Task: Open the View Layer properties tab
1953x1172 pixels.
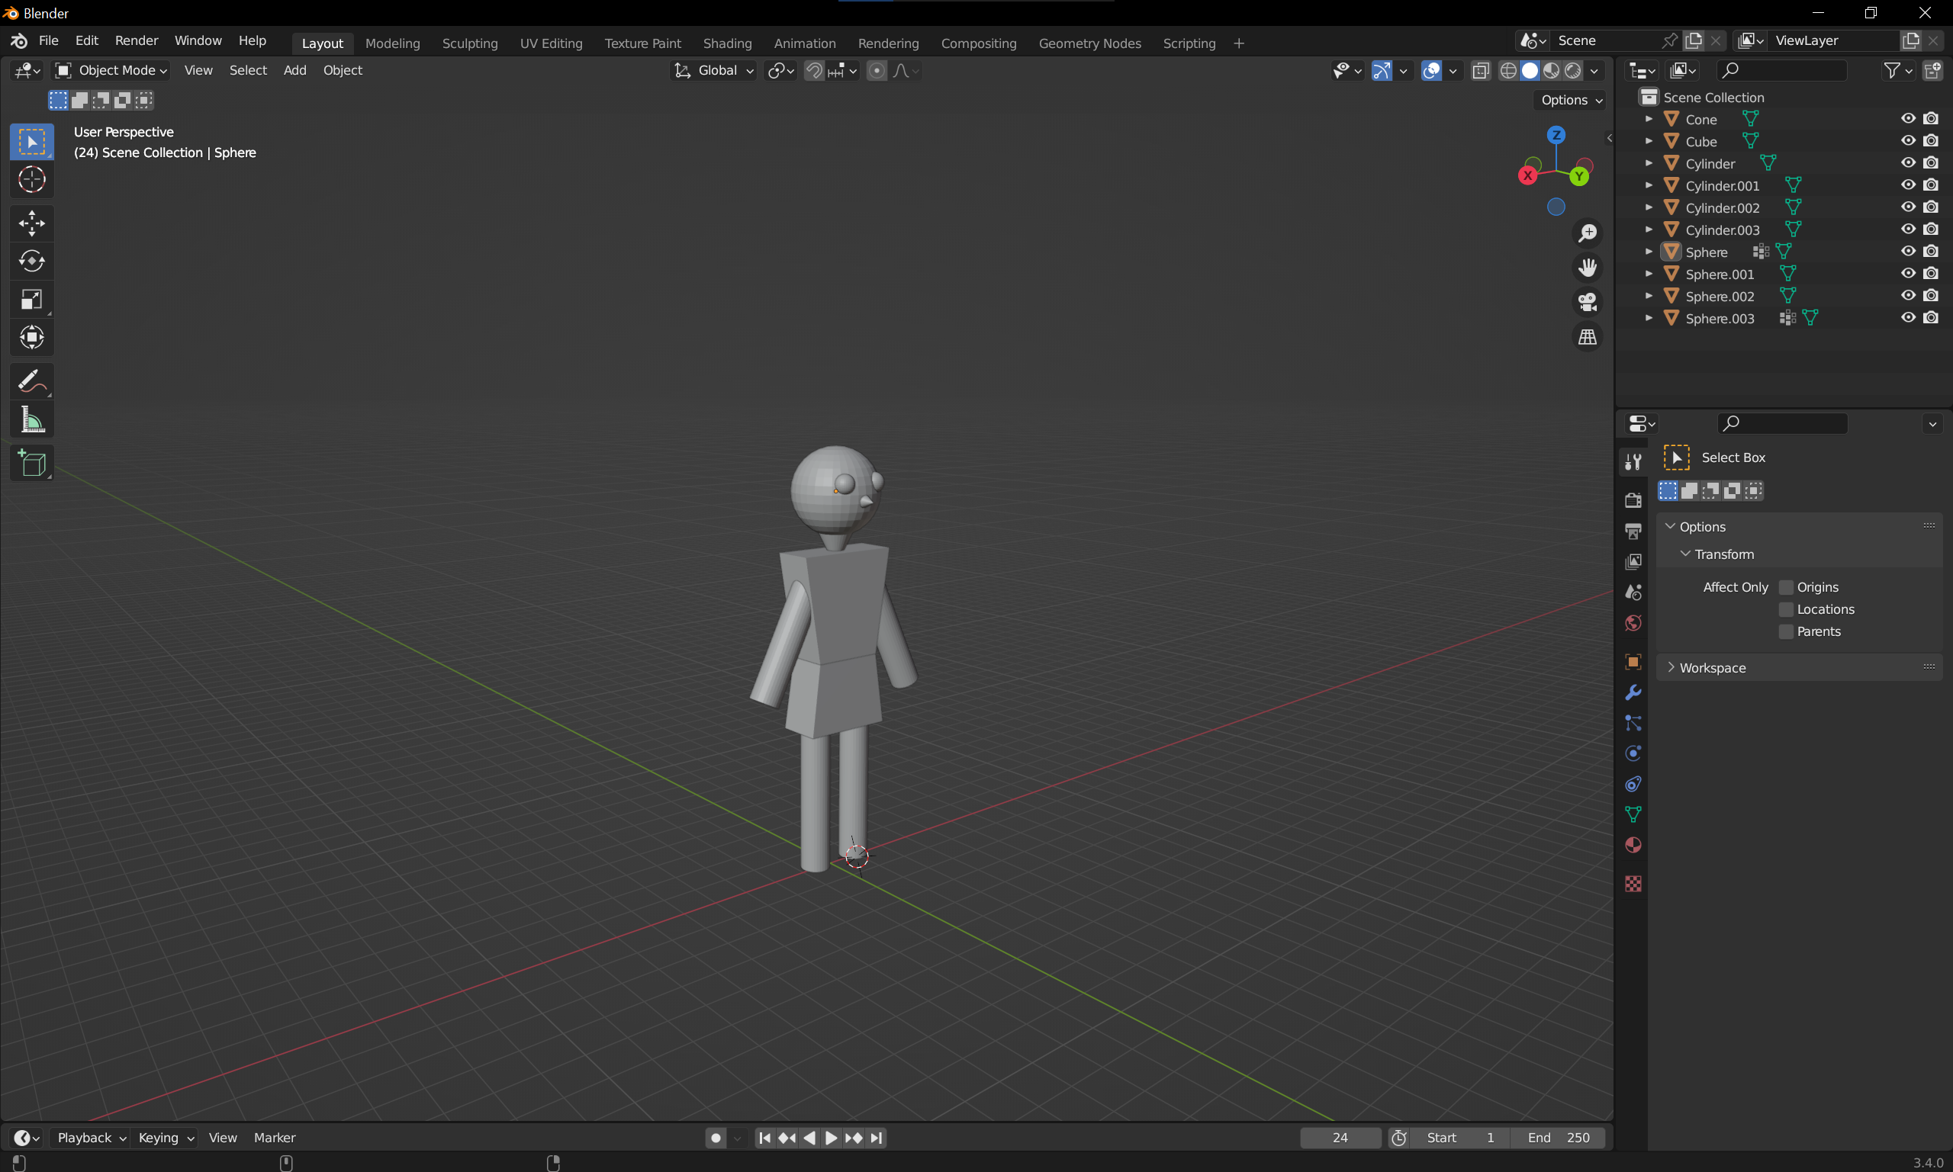Action: (x=1633, y=561)
